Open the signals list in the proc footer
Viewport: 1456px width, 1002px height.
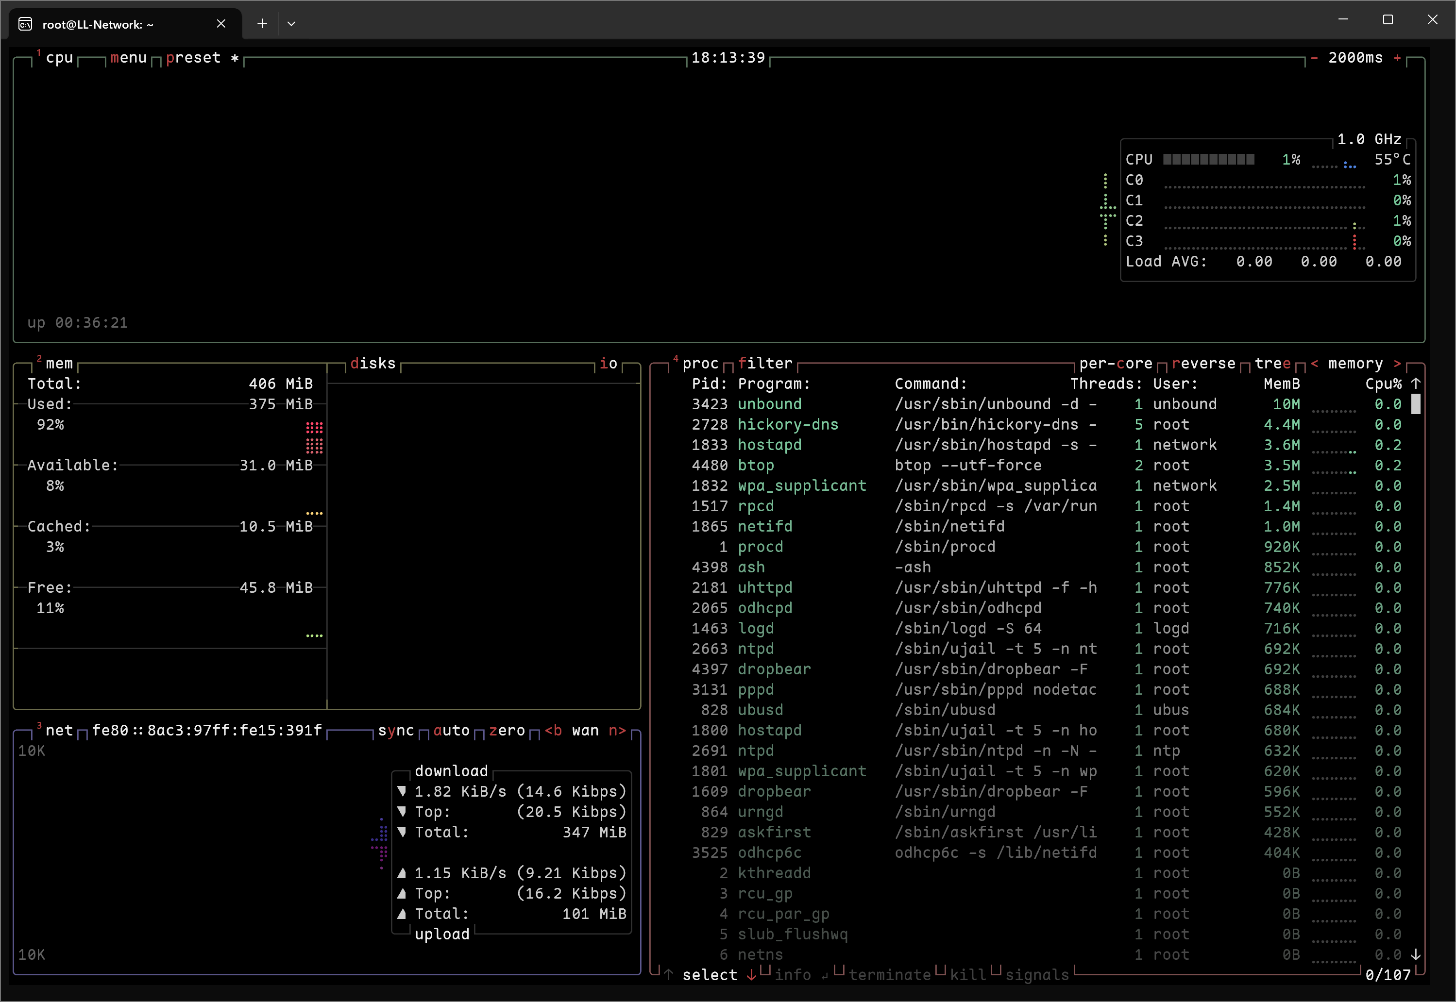pyautogui.click(x=1037, y=975)
